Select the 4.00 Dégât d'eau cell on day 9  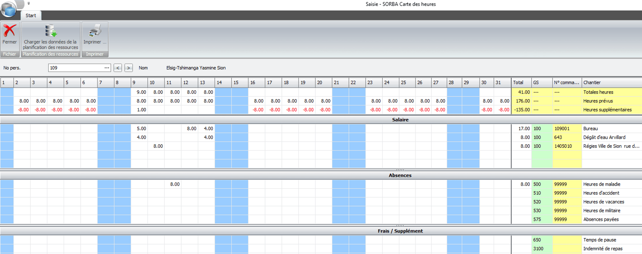point(139,137)
